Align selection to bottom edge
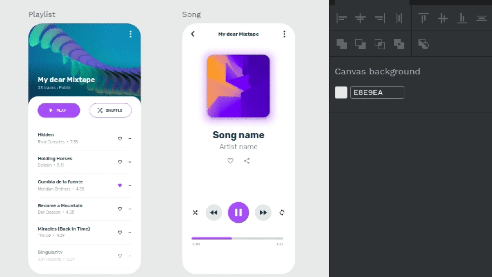 pos(462,18)
